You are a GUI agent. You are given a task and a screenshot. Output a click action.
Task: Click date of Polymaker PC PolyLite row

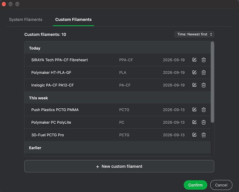coord(174,122)
